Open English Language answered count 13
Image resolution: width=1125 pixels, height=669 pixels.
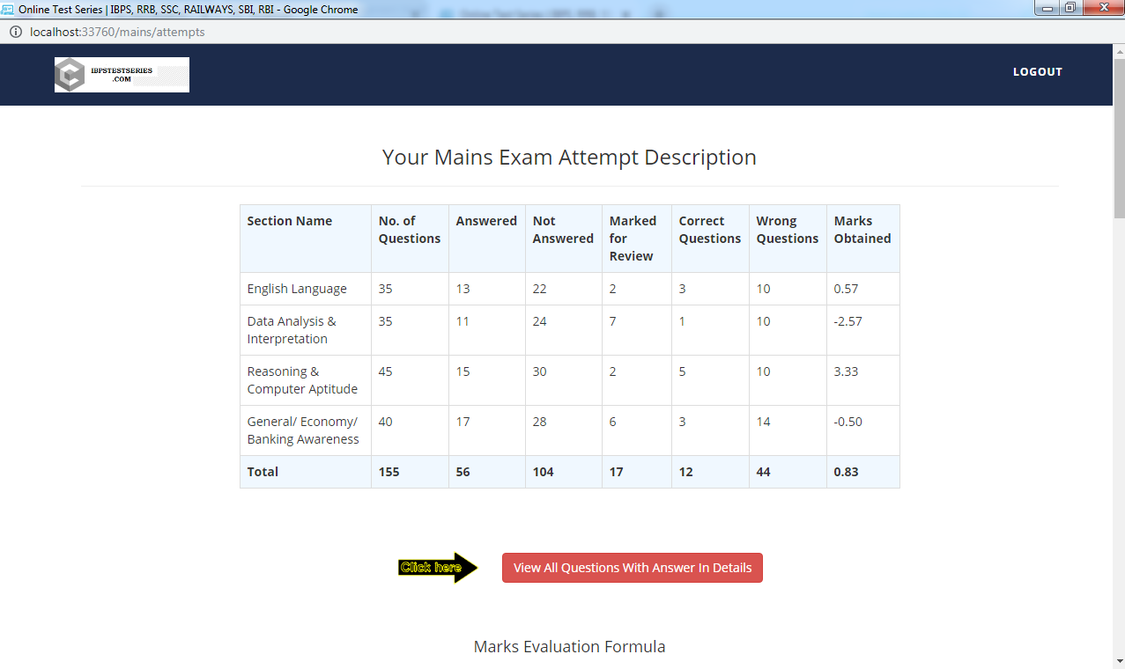point(463,288)
